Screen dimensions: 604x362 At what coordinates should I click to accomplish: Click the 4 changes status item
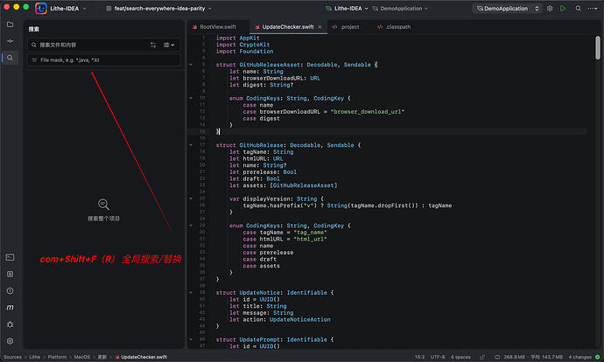click(x=579, y=357)
